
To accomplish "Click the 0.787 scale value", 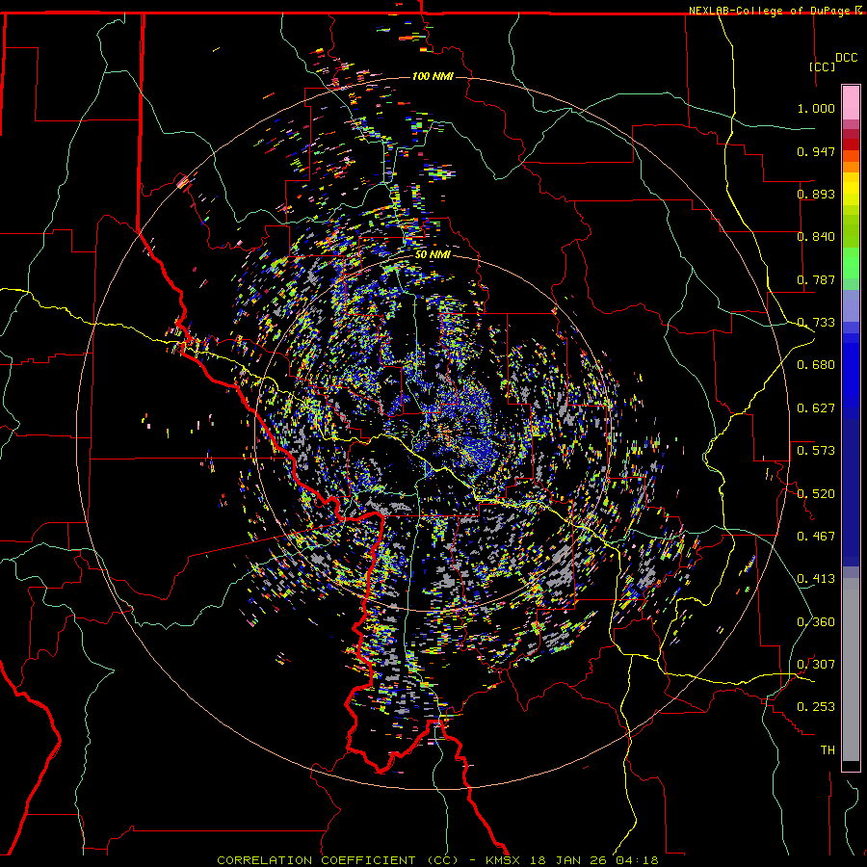I will tap(816, 279).
